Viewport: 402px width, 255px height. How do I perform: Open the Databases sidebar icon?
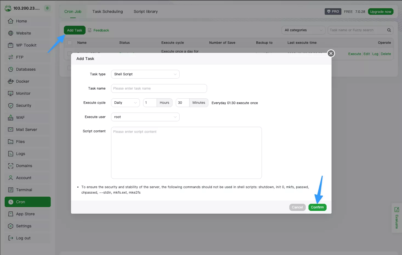point(11,69)
